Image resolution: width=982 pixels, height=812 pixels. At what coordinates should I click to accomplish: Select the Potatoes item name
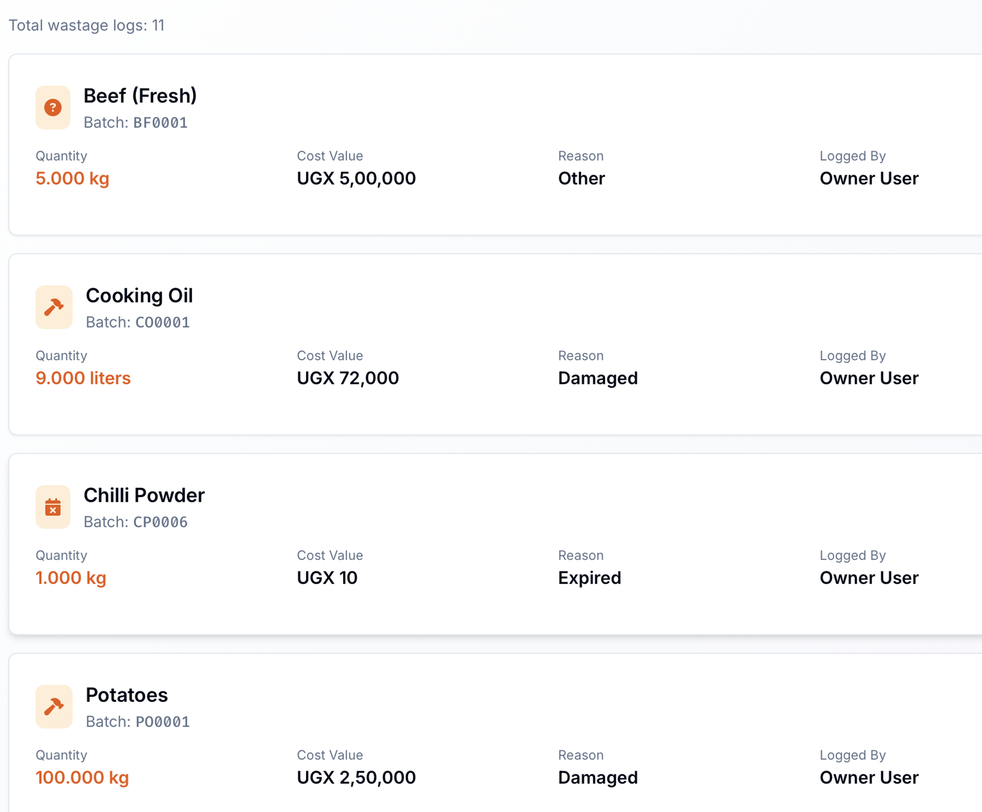coord(127,695)
